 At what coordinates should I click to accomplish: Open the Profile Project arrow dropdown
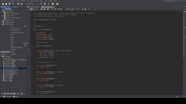click(x=59, y=4)
